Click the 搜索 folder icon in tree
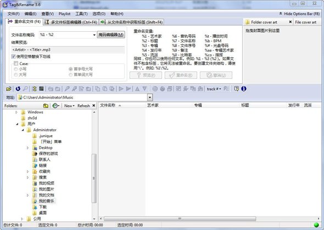Screen dimensions: 324x230 pyautogui.click(x=35, y=177)
